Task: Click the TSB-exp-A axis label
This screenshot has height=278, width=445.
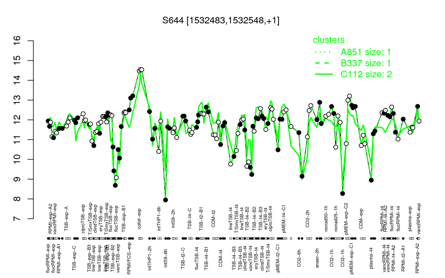Action: coord(66,218)
